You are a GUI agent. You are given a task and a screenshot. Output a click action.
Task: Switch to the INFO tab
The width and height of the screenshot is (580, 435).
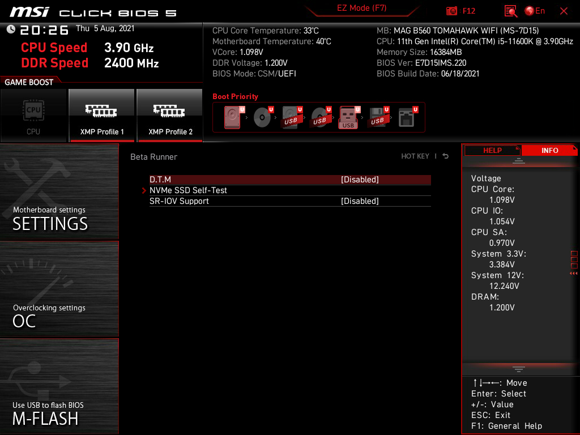[549, 151]
